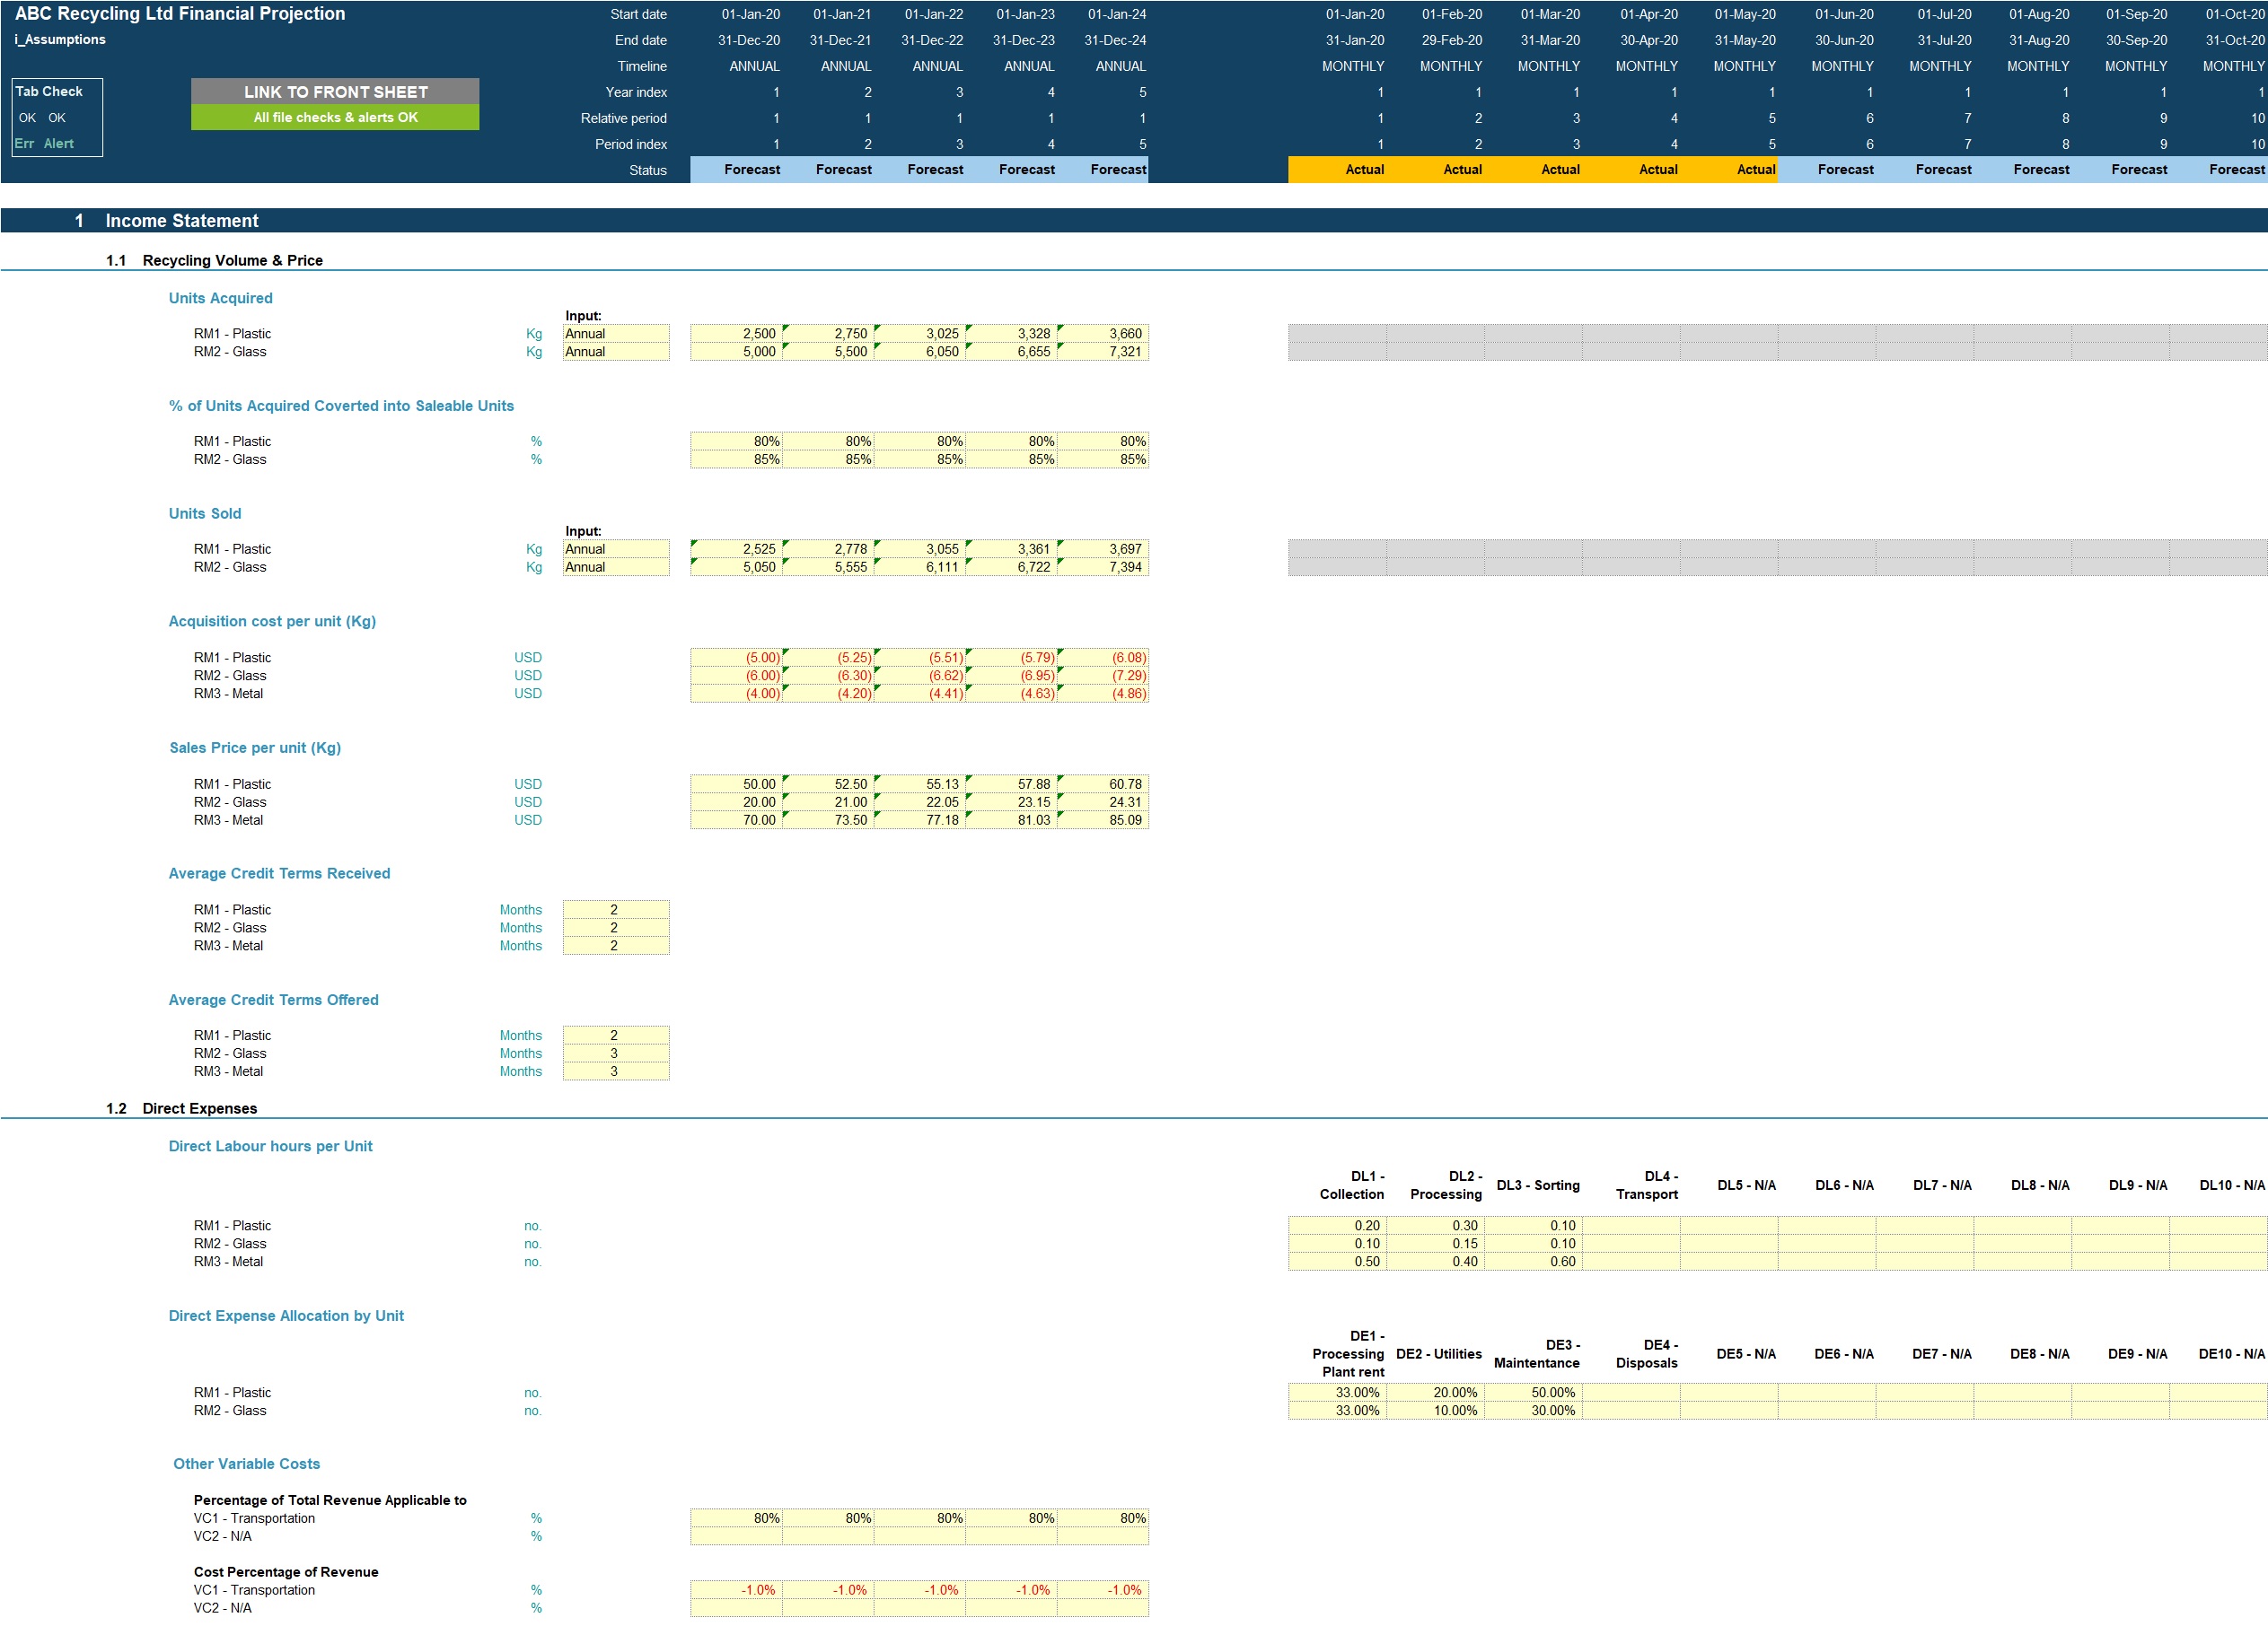Click the 0.60 DL3 Sorting Metal cell

pyautogui.click(x=1533, y=1261)
